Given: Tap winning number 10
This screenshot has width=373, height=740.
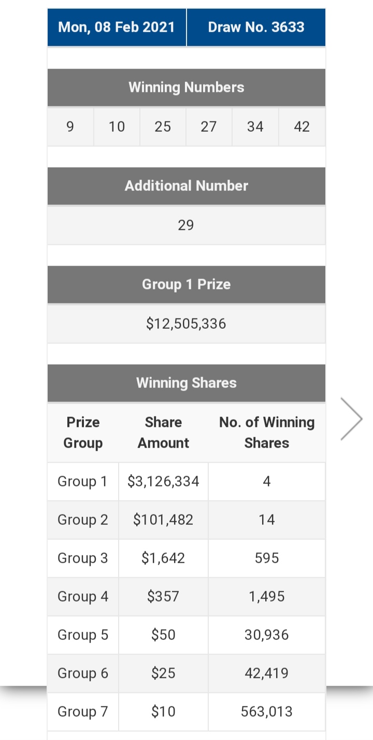Looking at the screenshot, I should click(117, 127).
